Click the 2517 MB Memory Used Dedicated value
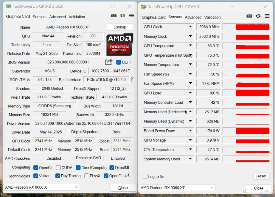Viewport: 275px width, 197px height. point(208,112)
